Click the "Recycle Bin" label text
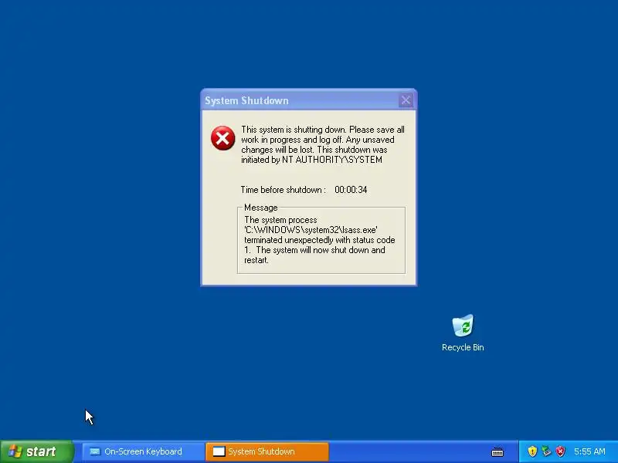This screenshot has height=463, width=618. [x=463, y=347]
